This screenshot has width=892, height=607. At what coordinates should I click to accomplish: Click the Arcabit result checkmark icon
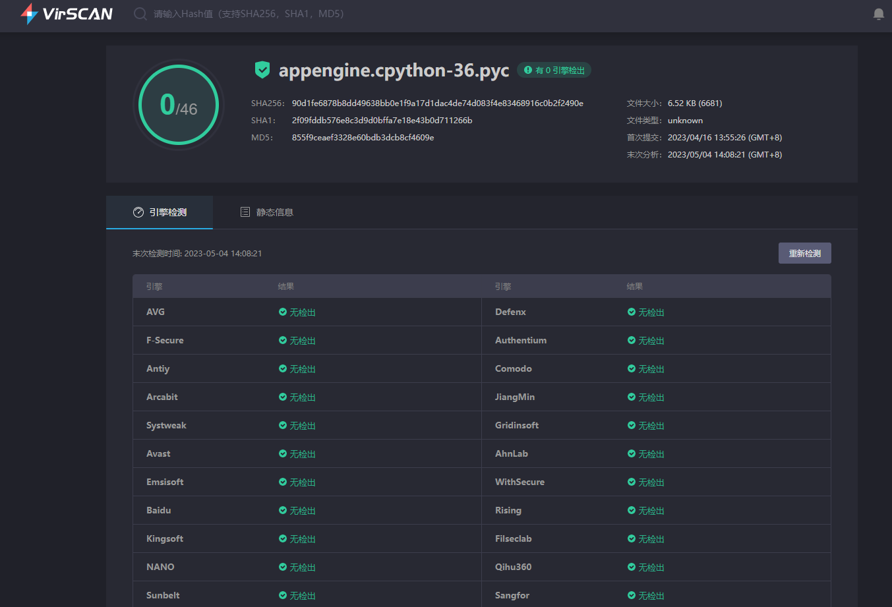283,397
